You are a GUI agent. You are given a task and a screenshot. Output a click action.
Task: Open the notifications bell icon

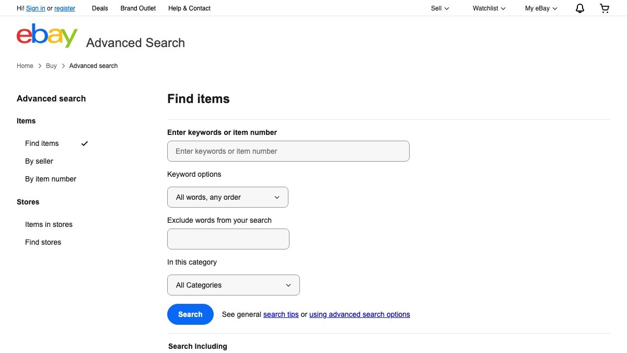click(x=580, y=8)
